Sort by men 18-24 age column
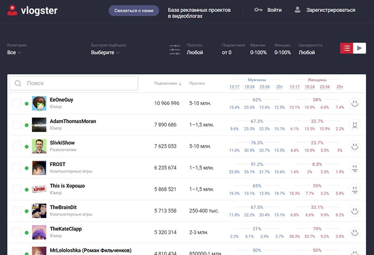 pyautogui.click(x=249, y=87)
